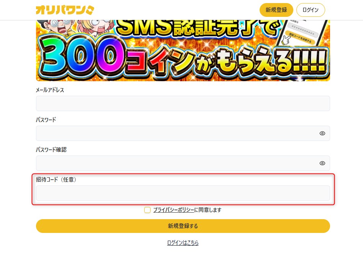Toggle visibility on the パスワード確認 eye icon

[x=322, y=163]
